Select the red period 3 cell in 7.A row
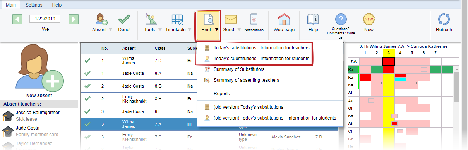The height and width of the screenshot is (150, 468). pyautogui.click(x=389, y=61)
